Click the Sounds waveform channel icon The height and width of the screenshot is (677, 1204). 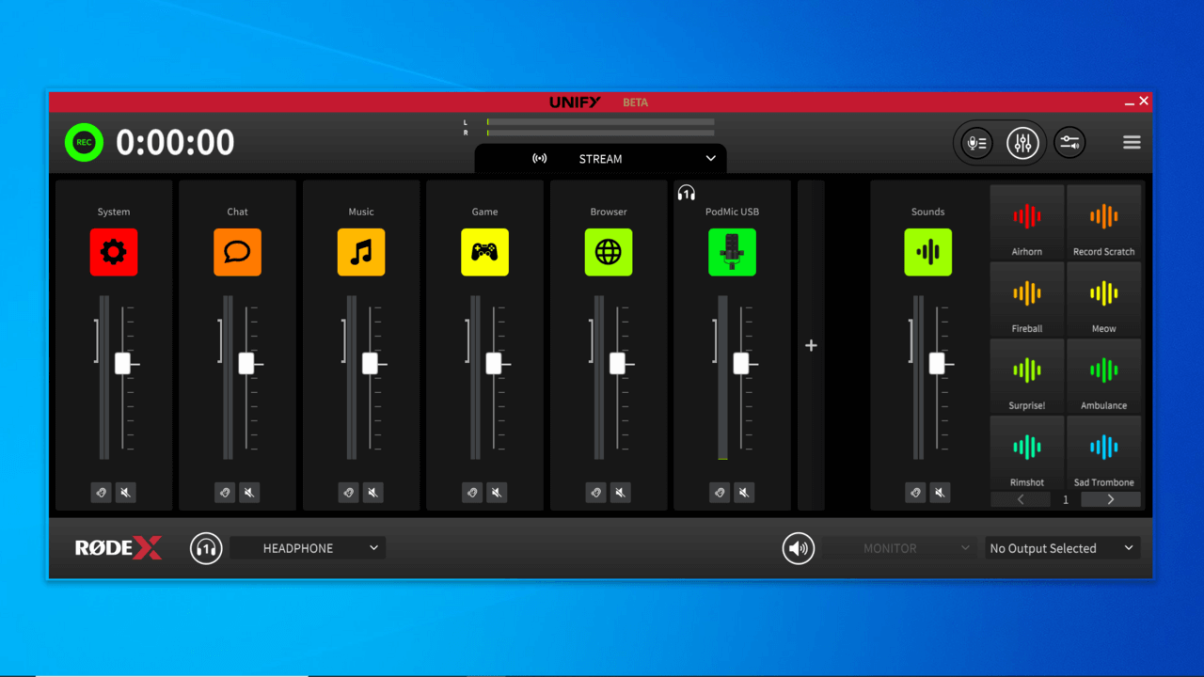(927, 252)
